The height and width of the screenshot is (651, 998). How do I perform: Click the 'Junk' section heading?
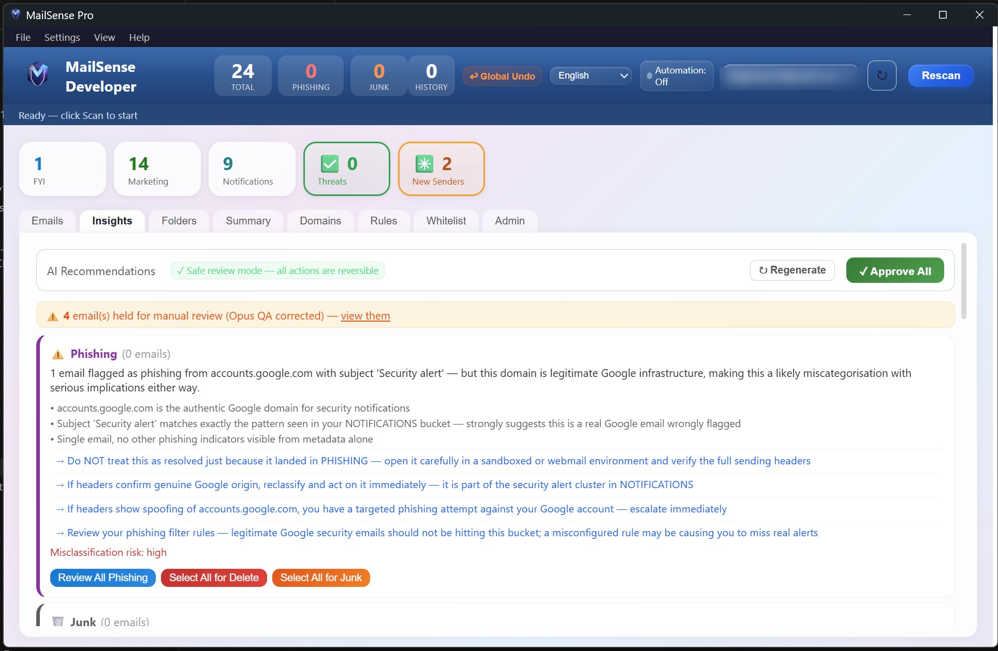pyautogui.click(x=83, y=622)
